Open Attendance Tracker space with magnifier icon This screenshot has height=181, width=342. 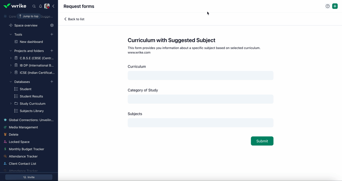tap(23, 156)
